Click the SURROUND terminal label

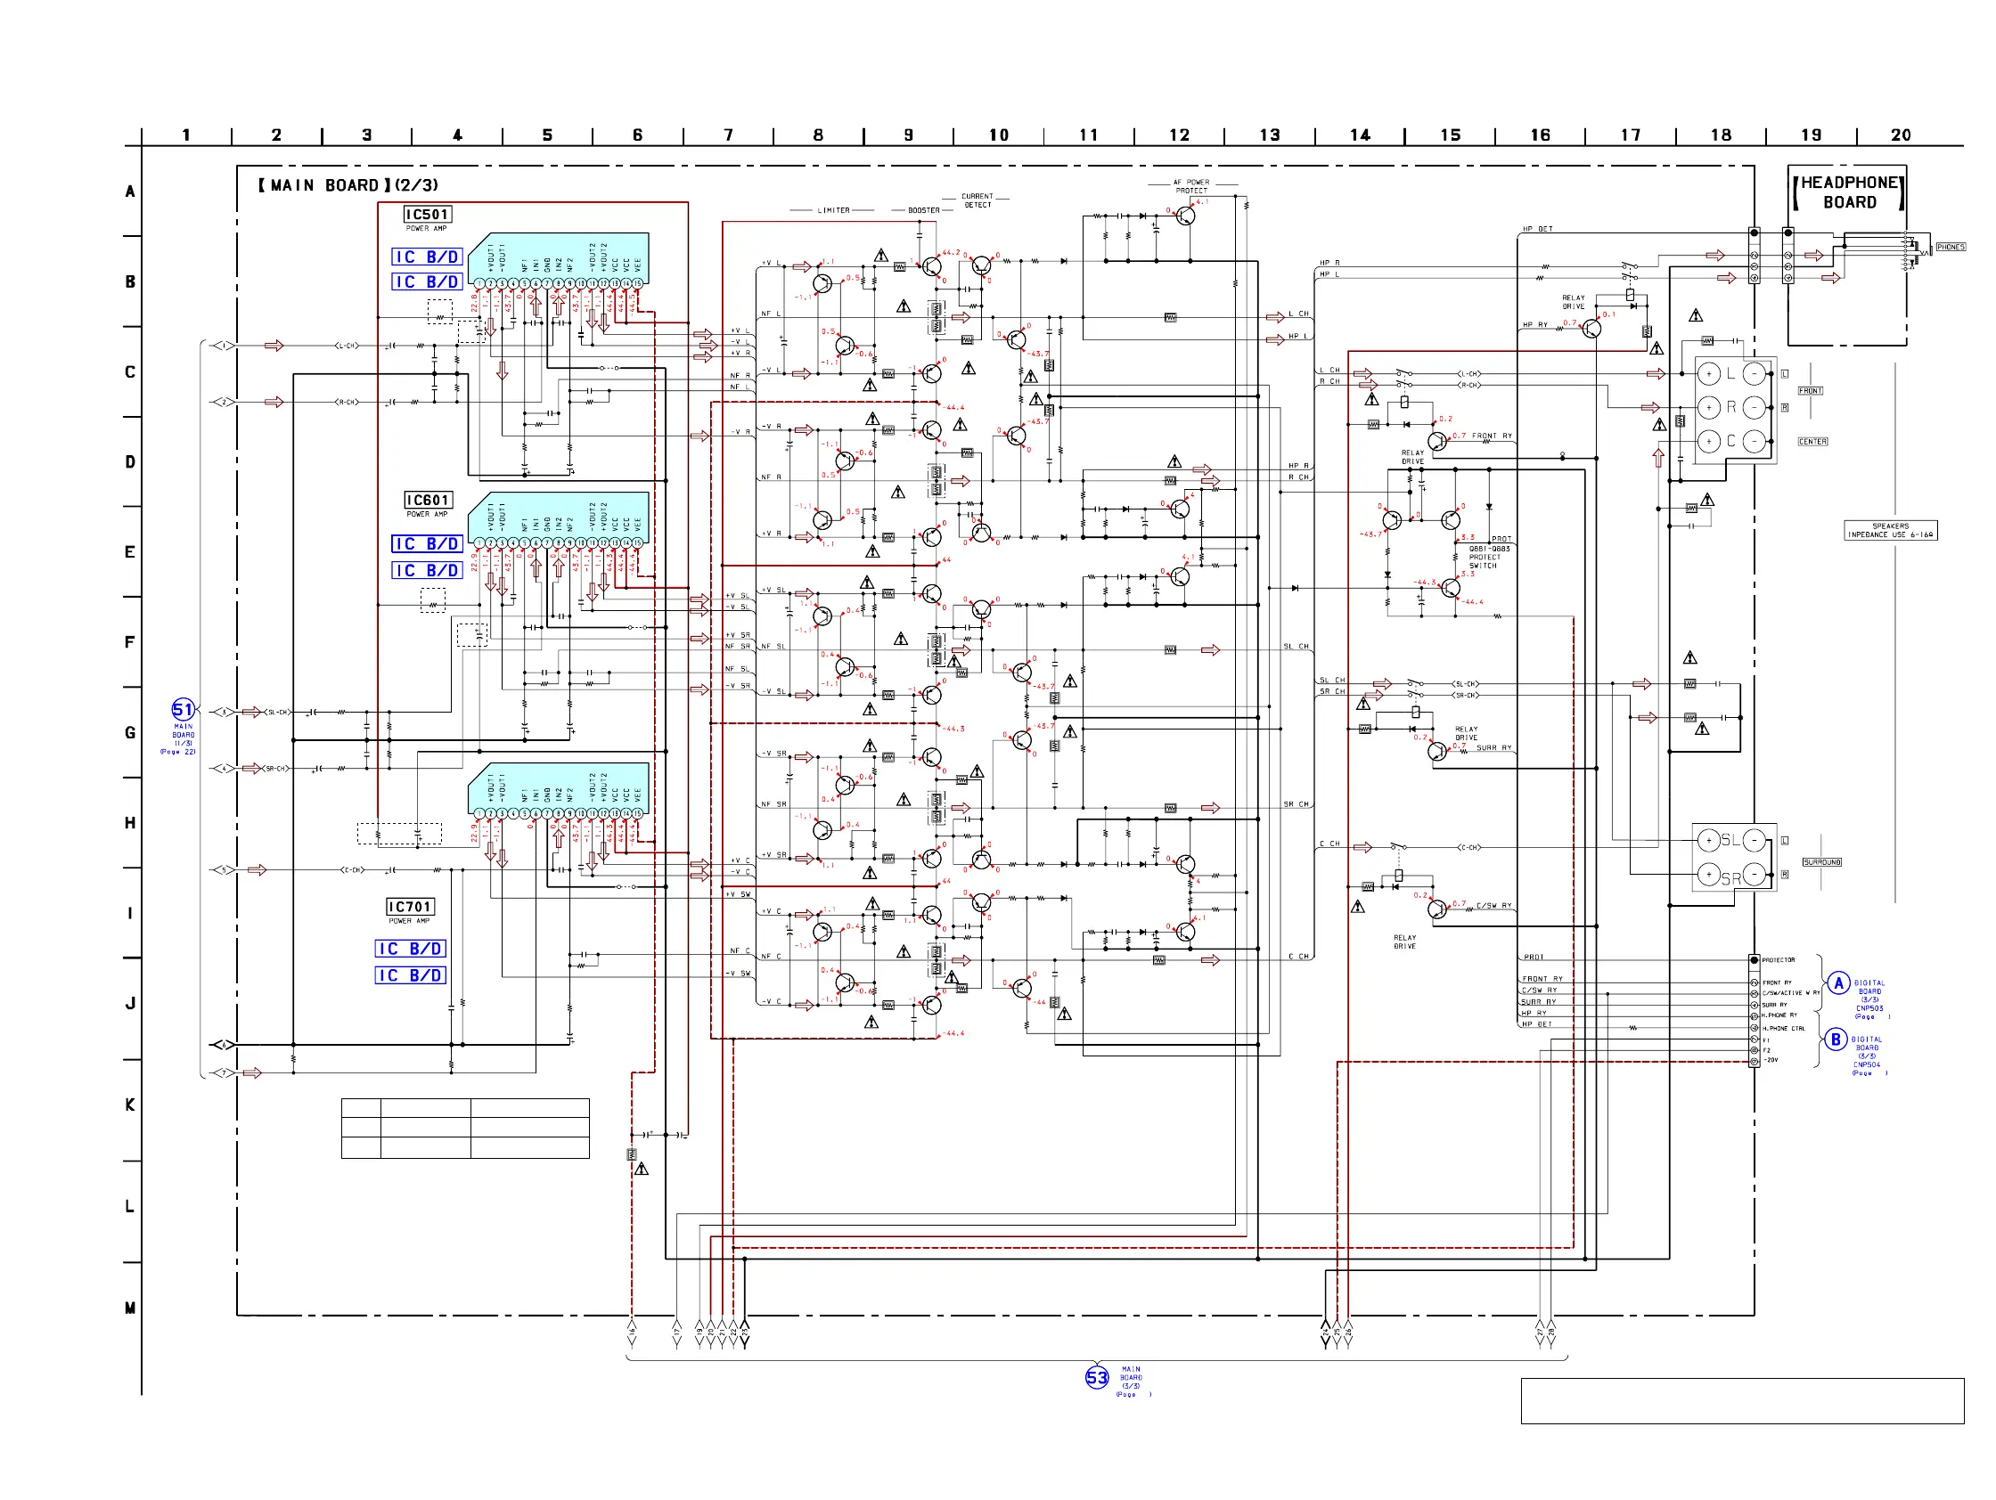(1821, 862)
